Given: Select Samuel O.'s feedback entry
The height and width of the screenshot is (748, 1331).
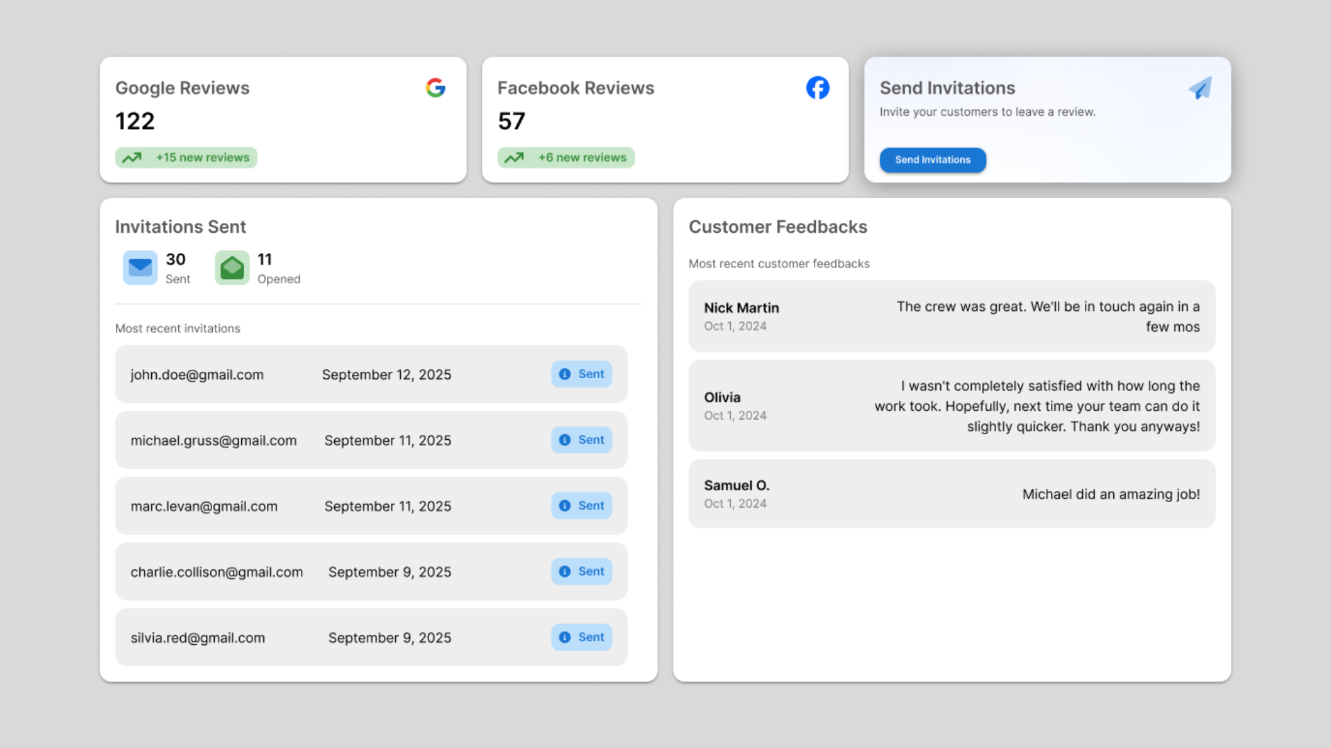Looking at the screenshot, I should pyautogui.click(x=951, y=494).
